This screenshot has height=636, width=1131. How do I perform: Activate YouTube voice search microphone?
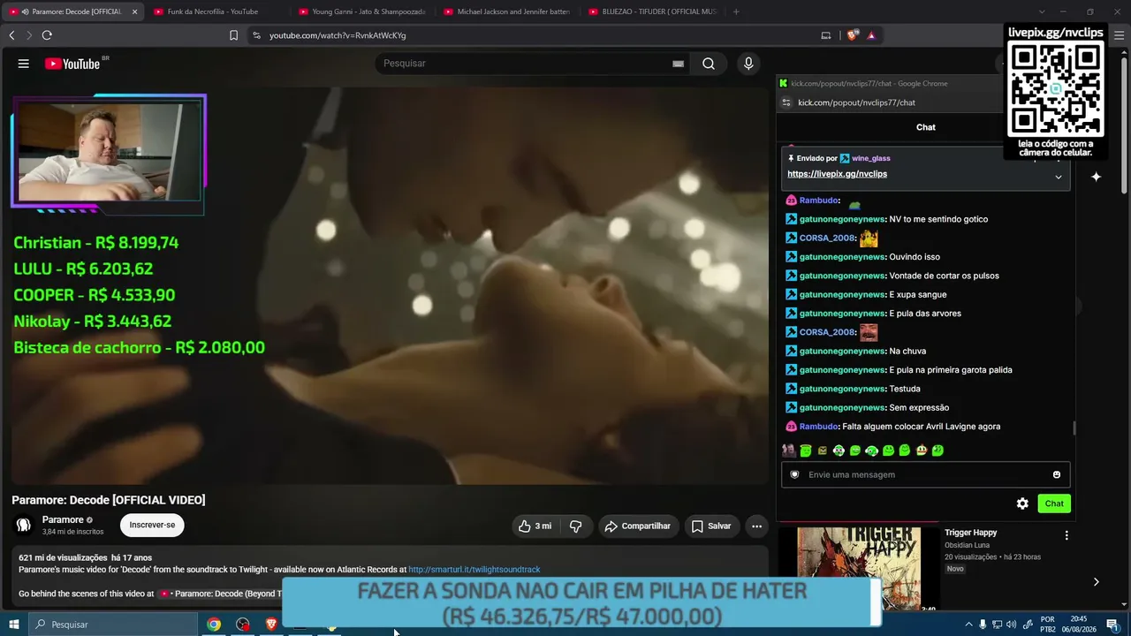[x=748, y=64]
